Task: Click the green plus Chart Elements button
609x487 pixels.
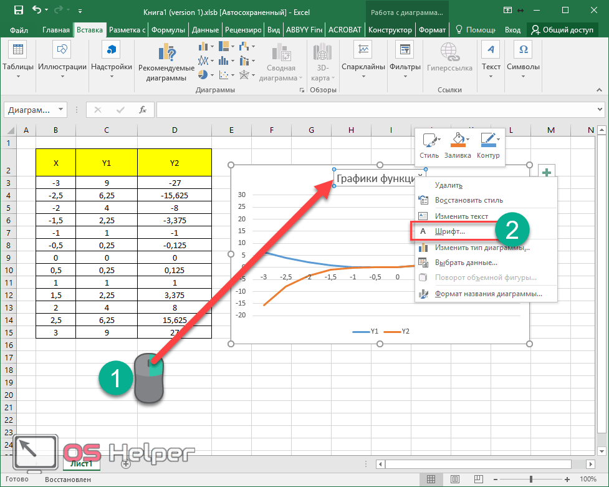Action: [546, 173]
